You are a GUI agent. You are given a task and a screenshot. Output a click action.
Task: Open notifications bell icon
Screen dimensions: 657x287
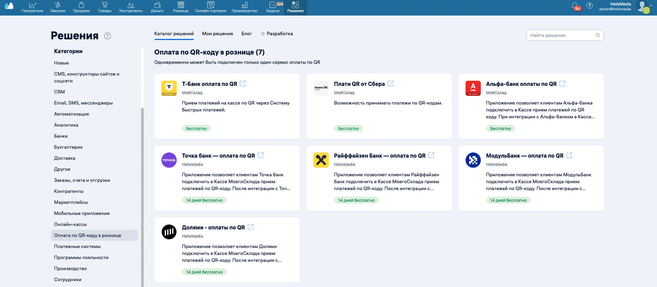click(x=575, y=6)
